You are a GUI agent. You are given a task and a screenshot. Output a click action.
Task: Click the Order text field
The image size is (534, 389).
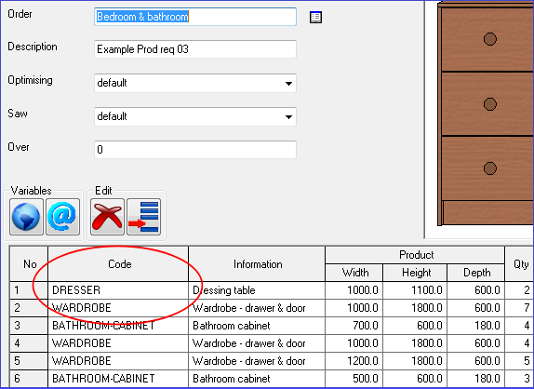coord(195,17)
